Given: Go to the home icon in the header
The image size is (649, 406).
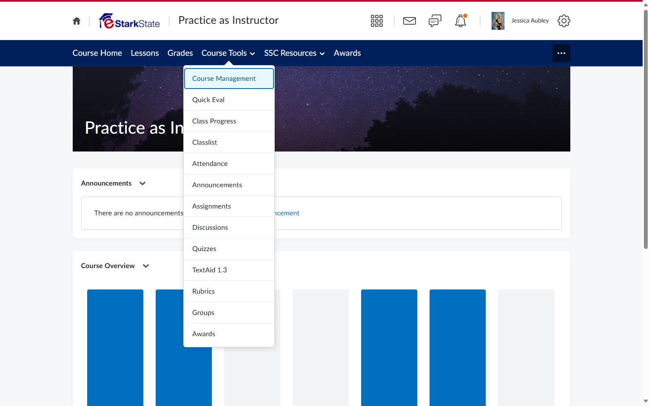Looking at the screenshot, I should tap(77, 21).
